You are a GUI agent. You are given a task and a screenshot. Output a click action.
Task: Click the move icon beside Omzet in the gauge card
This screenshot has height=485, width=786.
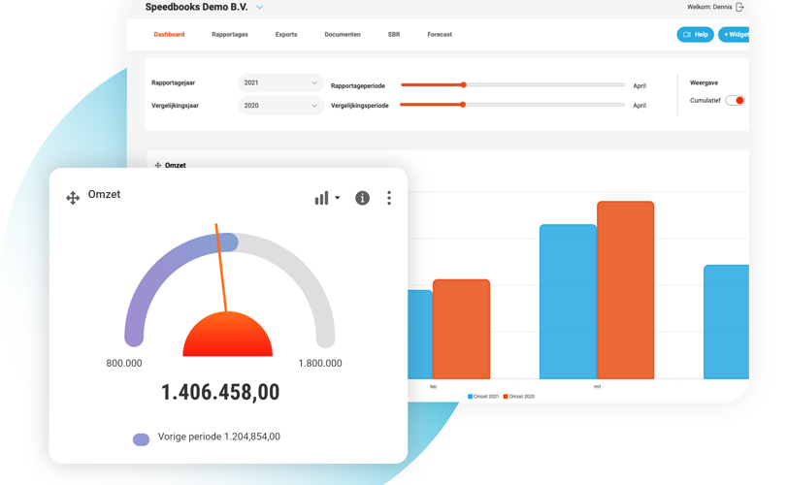point(73,198)
